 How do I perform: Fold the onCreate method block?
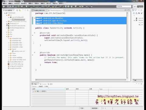(x=34, y=33)
